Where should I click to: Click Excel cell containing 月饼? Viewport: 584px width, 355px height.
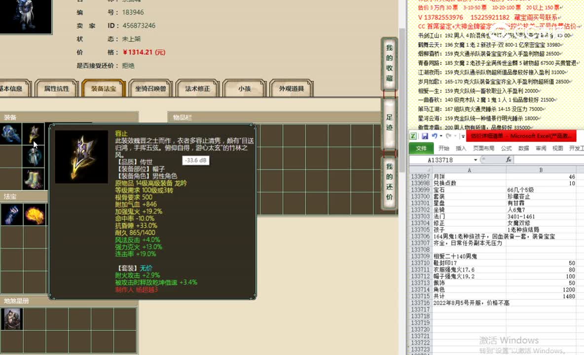469,177
